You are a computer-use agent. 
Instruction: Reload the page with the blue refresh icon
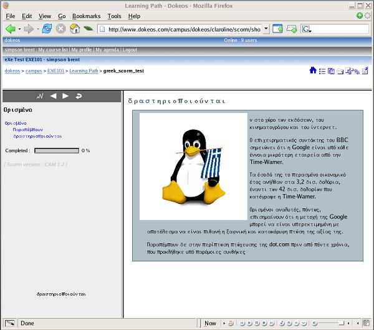[x=47, y=29]
